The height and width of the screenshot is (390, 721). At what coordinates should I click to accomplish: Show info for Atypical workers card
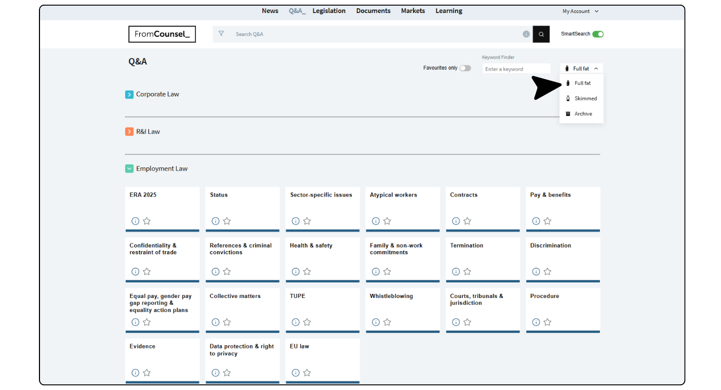coord(376,221)
